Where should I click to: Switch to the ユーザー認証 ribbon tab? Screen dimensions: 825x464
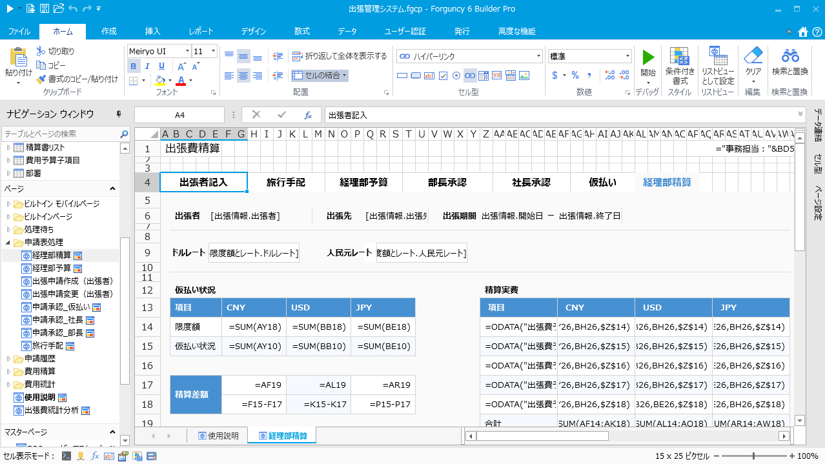[405, 31]
